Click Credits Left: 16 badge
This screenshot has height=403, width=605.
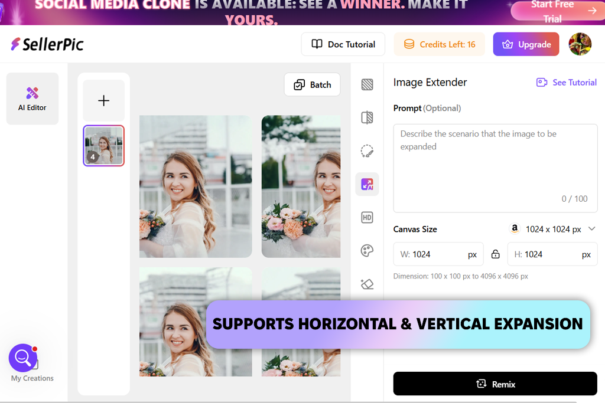click(439, 44)
